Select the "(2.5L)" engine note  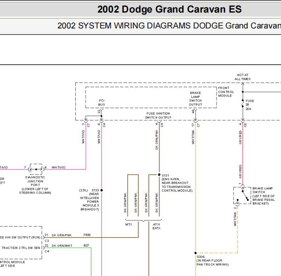[x=84, y=190]
